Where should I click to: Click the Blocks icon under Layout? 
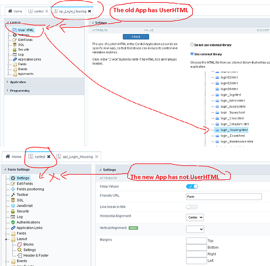tap(20, 244)
